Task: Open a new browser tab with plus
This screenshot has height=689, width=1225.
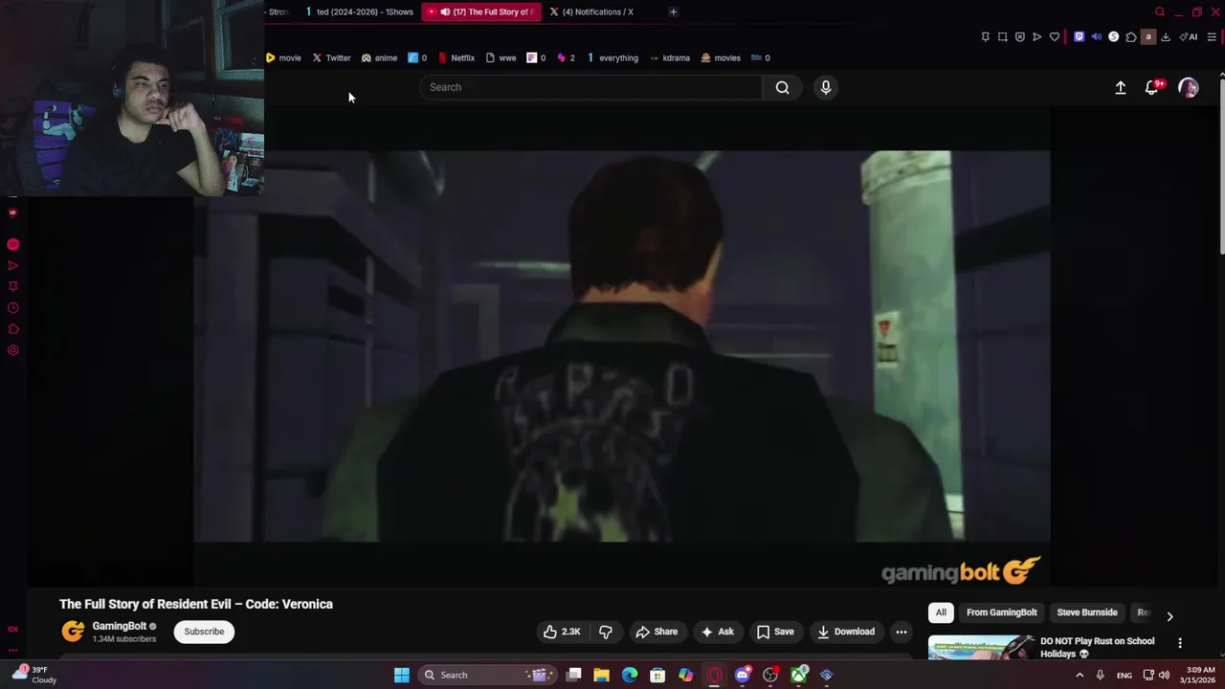Action: (673, 11)
